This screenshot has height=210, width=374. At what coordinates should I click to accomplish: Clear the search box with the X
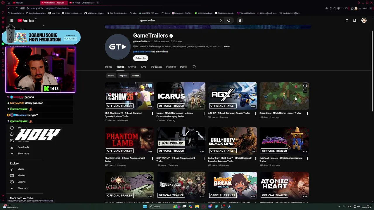pyautogui.click(x=221, y=20)
